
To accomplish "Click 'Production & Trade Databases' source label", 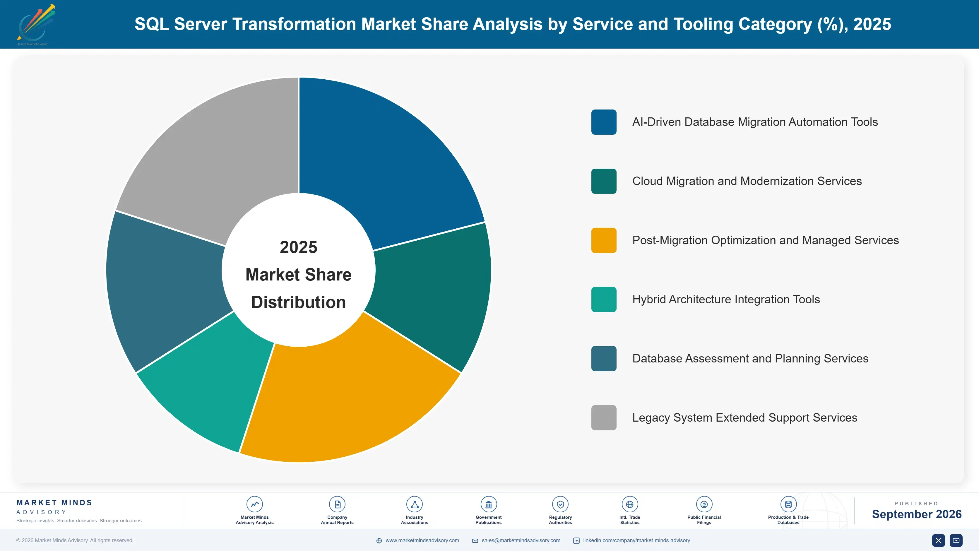I will point(788,520).
